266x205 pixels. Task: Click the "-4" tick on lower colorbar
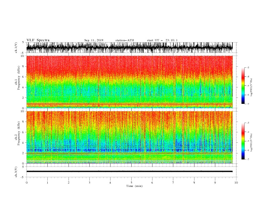pyautogui.click(x=248, y=132)
